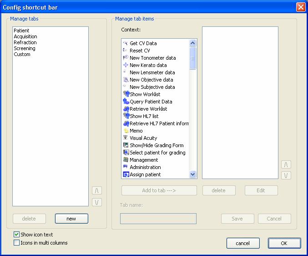Dismiss dialog with lowercase cancel button
The image size is (308, 256).
(x=243, y=243)
